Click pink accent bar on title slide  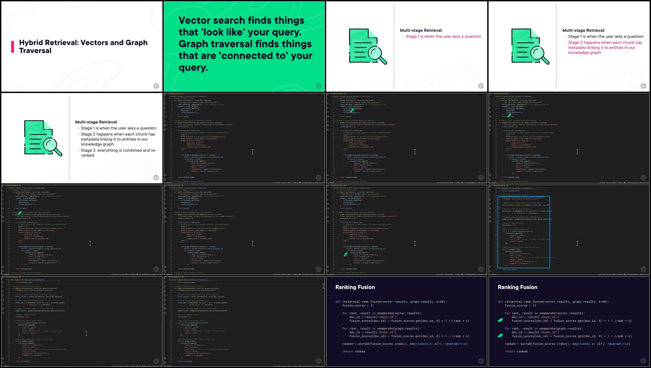pyautogui.click(x=12, y=47)
